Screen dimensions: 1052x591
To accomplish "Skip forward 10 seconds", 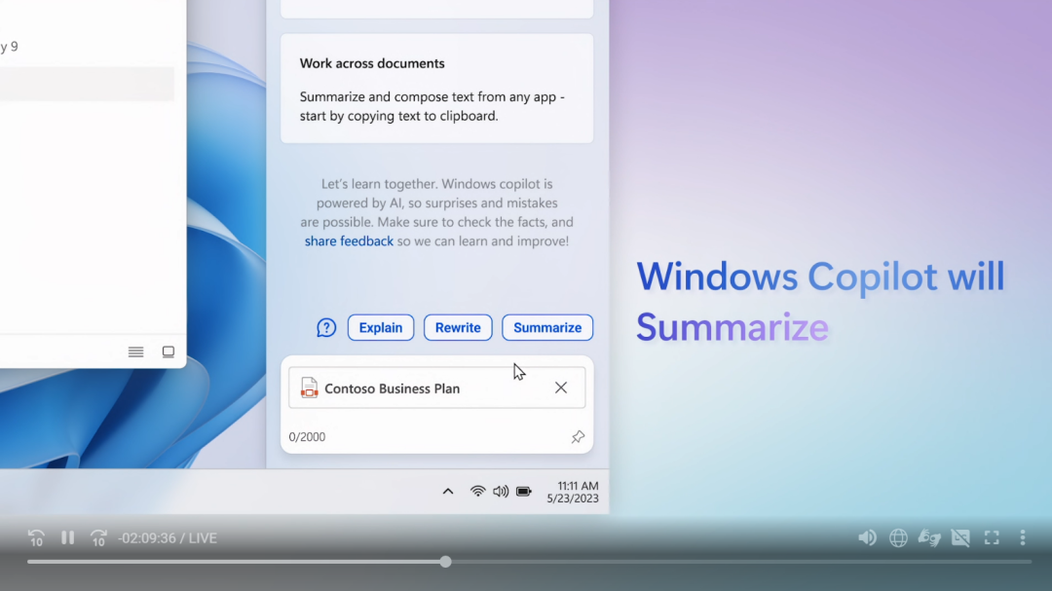I will (98, 538).
